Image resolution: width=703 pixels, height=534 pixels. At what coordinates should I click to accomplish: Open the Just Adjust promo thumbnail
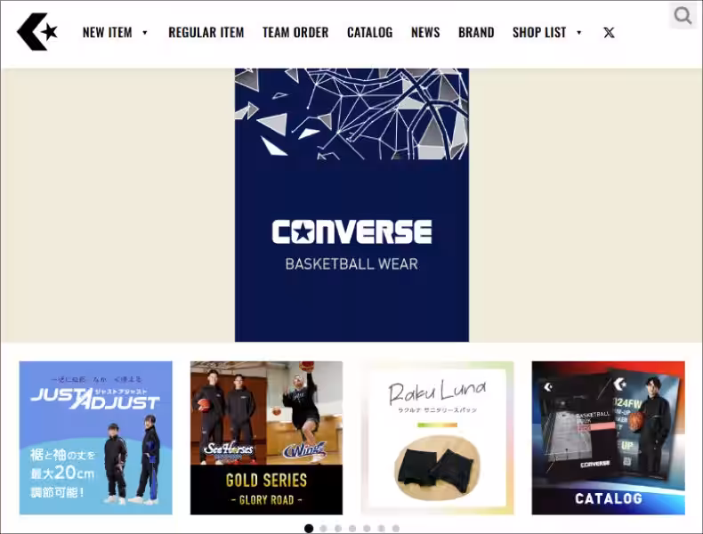pyautogui.click(x=96, y=437)
